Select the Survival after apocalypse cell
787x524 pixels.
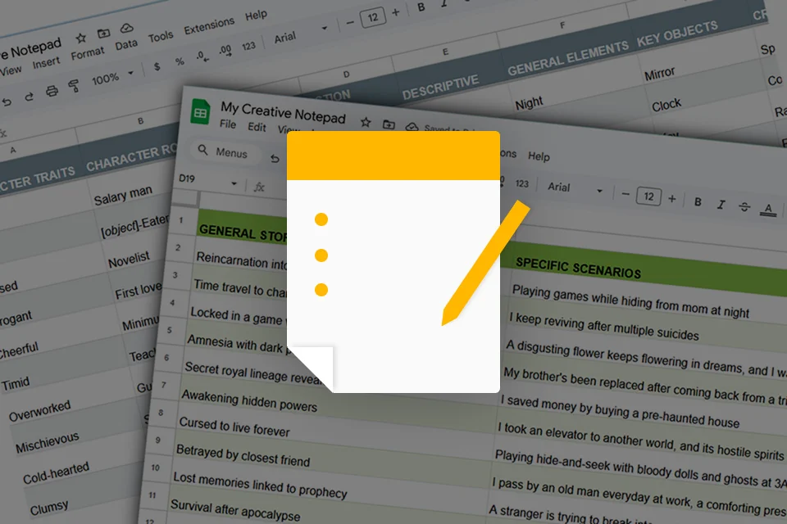[235, 510]
